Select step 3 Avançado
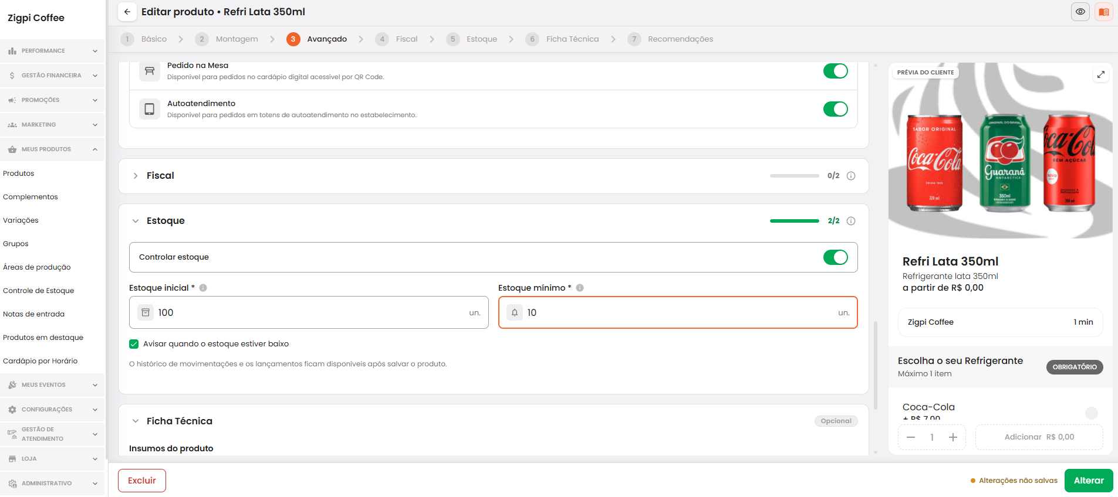The height and width of the screenshot is (497, 1118). [317, 39]
